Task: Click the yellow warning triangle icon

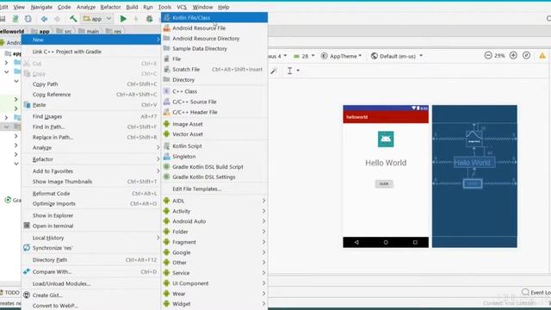Action: click(x=542, y=55)
